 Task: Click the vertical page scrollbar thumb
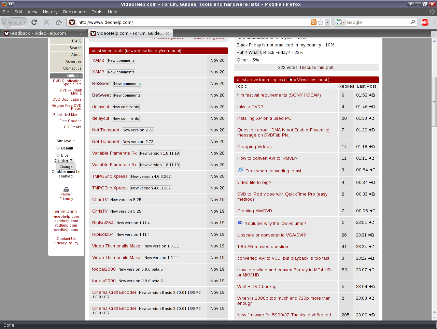pyautogui.click(x=434, y=101)
